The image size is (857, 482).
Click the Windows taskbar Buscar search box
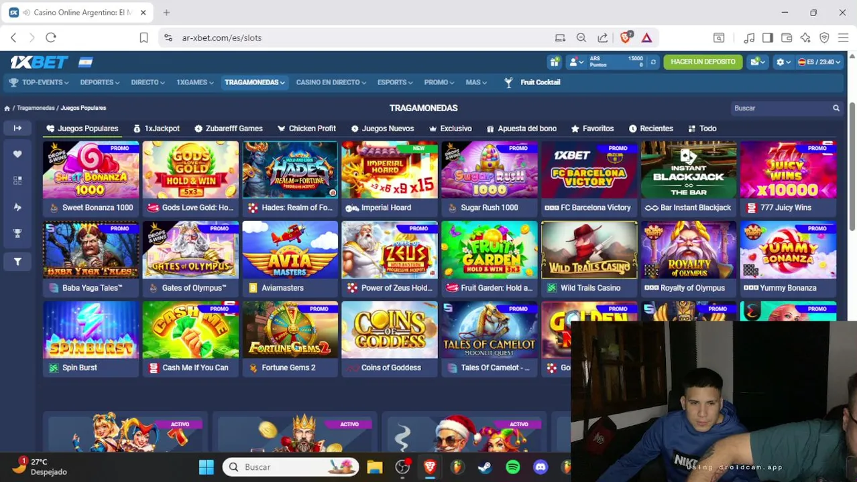[x=290, y=467]
